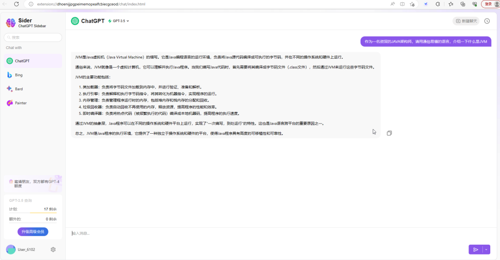Click the Bard sparkle icon
Viewport: 500px width, 260px height.
(10, 89)
